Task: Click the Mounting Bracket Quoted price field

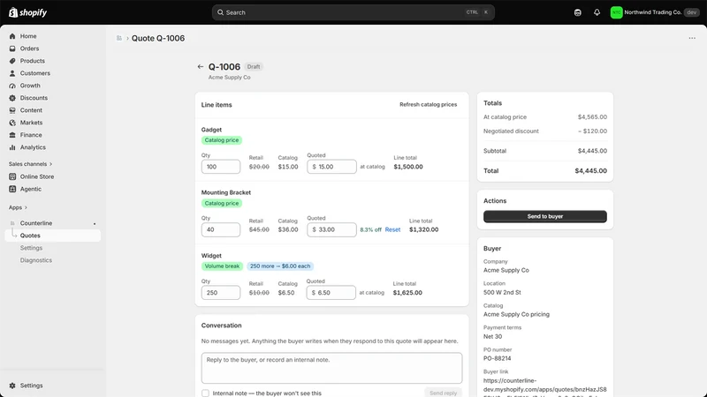Action: [x=331, y=229]
